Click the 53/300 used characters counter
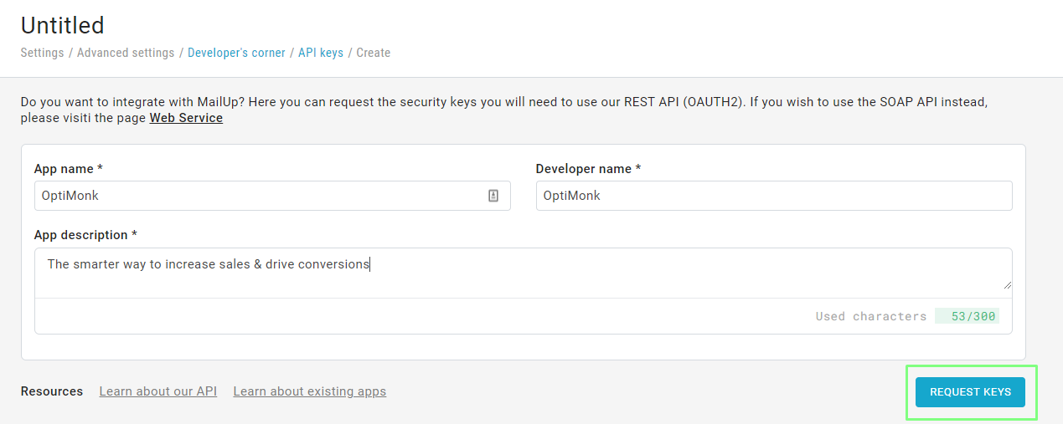 [x=967, y=316]
